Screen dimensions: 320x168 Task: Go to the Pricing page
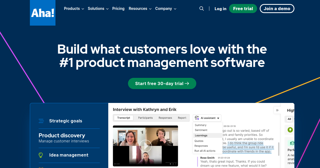(x=118, y=9)
